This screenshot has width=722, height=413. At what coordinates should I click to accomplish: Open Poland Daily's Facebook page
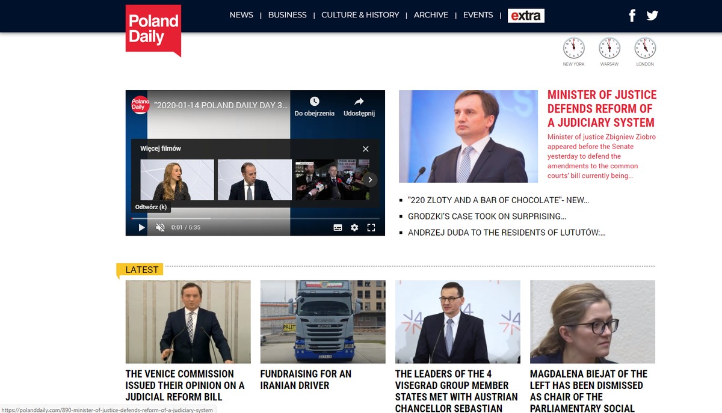632,15
